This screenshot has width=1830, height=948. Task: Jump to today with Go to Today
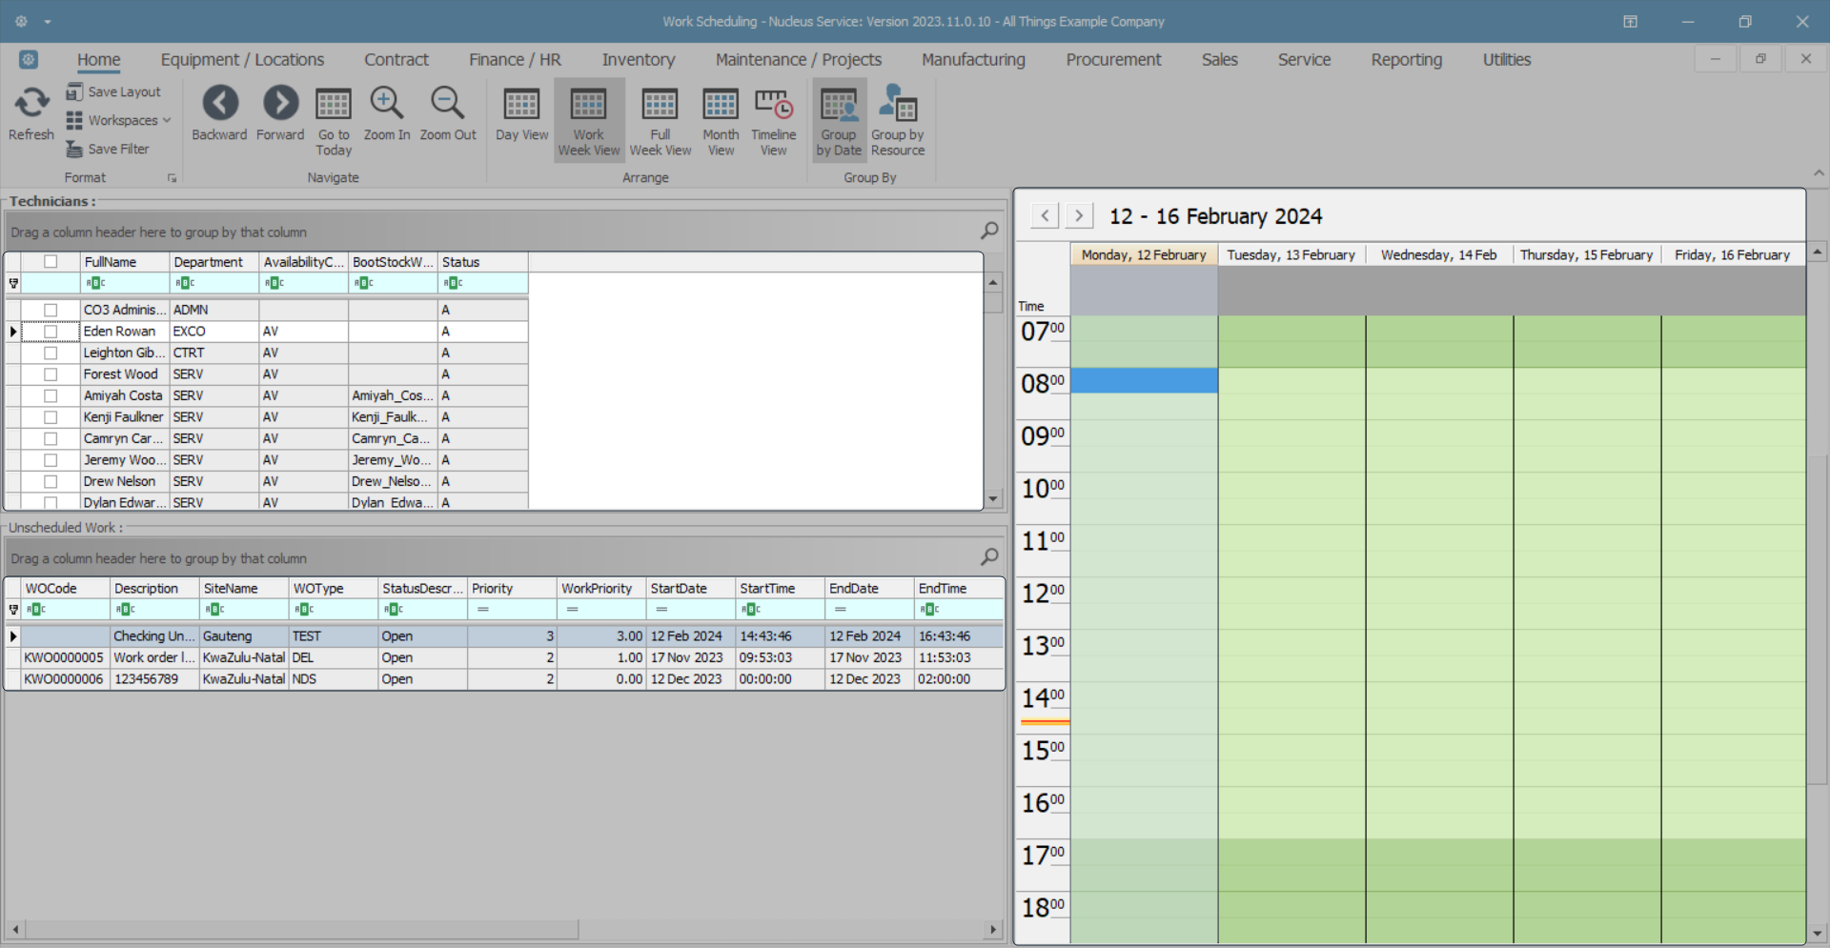[334, 104]
